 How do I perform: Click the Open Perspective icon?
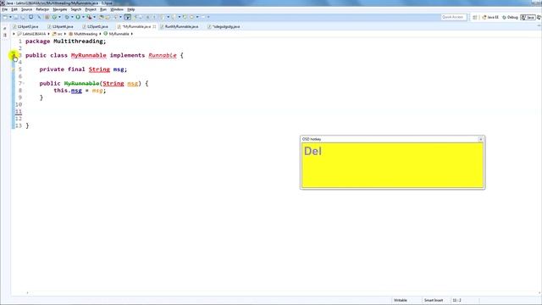point(475,17)
